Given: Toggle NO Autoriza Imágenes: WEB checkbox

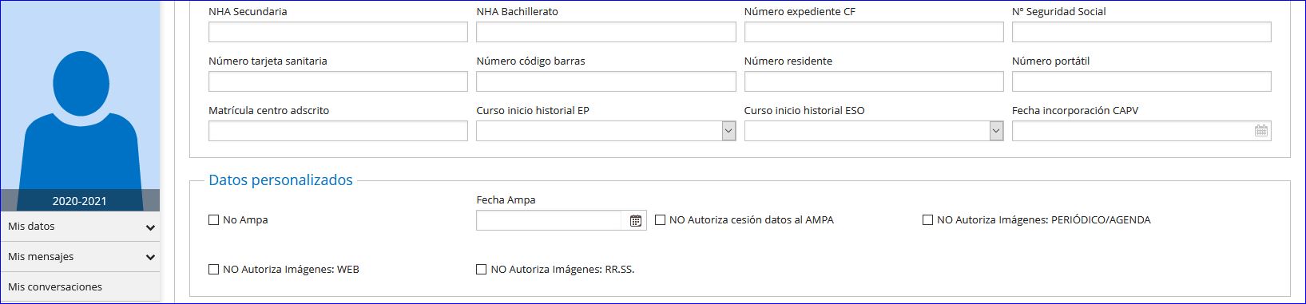Looking at the screenshot, I should coord(213,270).
